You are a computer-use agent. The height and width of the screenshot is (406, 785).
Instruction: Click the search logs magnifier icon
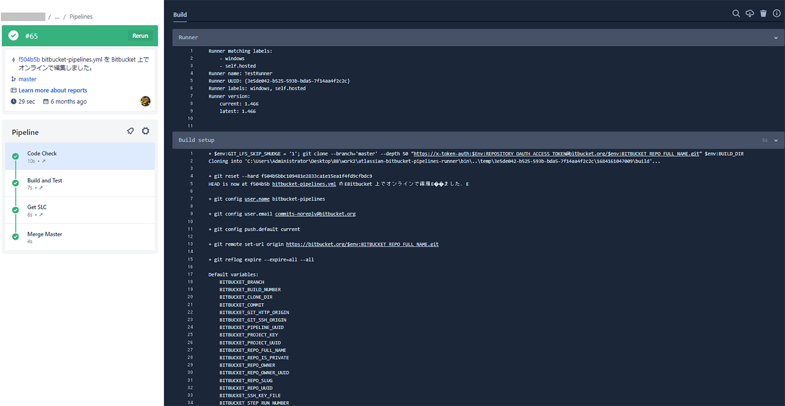[x=736, y=13]
